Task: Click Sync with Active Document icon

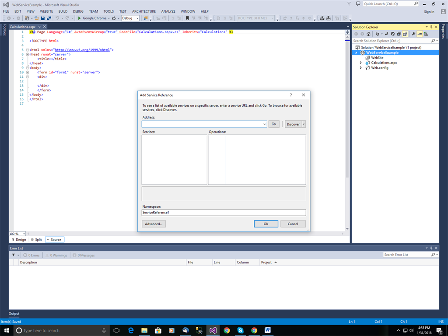Action: (x=387, y=34)
